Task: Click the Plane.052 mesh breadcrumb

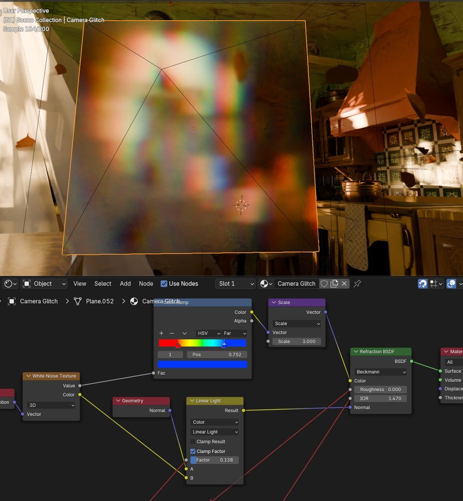Action: (100, 301)
